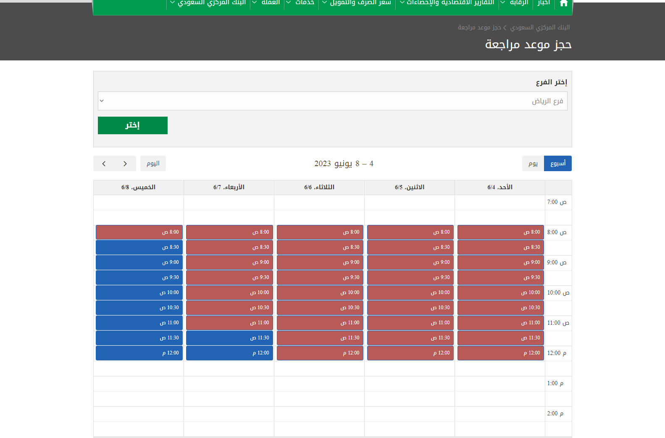Screen dimensions: 665x438
Task: Open the branch selector showing فرع الرياض
Action: 333,101
